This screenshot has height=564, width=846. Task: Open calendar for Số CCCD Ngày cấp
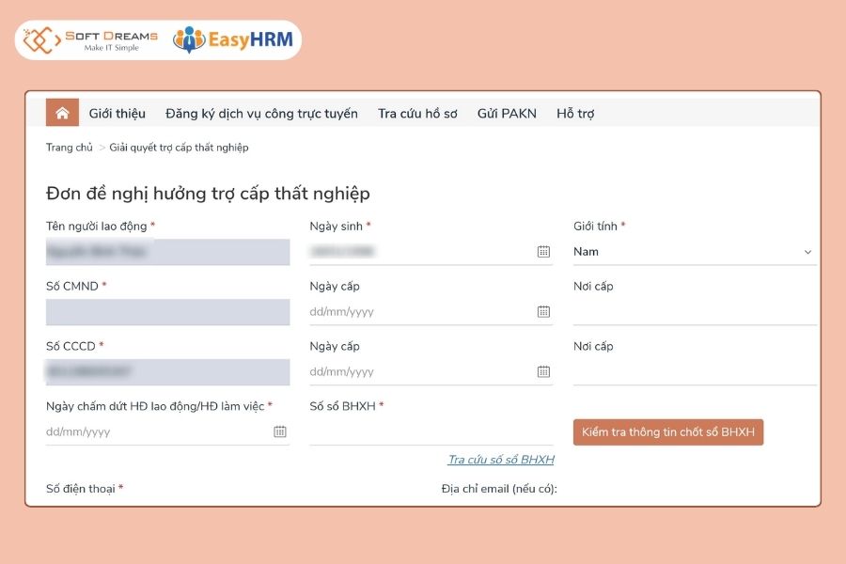pyautogui.click(x=543, y=371)
